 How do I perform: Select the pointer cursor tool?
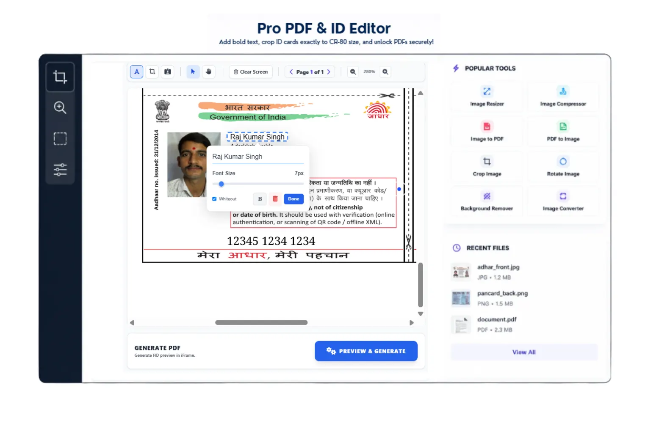click(x=193, y=72)
